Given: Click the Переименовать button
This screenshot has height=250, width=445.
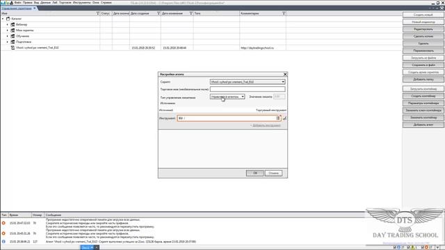Looking at the screenshot, I should [423, 51].
